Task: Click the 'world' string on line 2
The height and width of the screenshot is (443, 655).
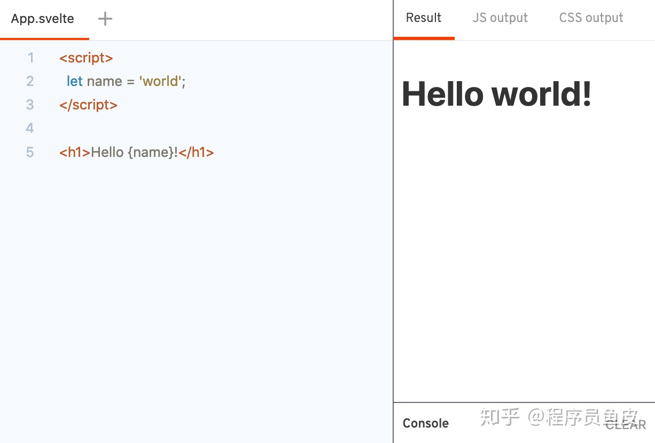Action: pyautogui.click(x=160, y=81)
